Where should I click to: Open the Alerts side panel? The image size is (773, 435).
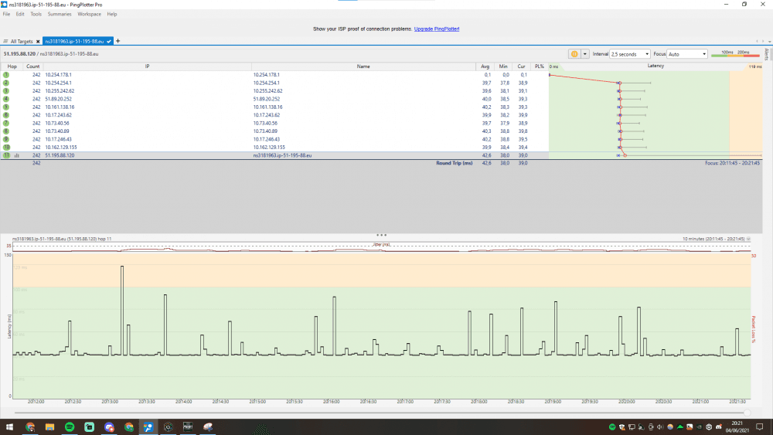pos(766,54)
